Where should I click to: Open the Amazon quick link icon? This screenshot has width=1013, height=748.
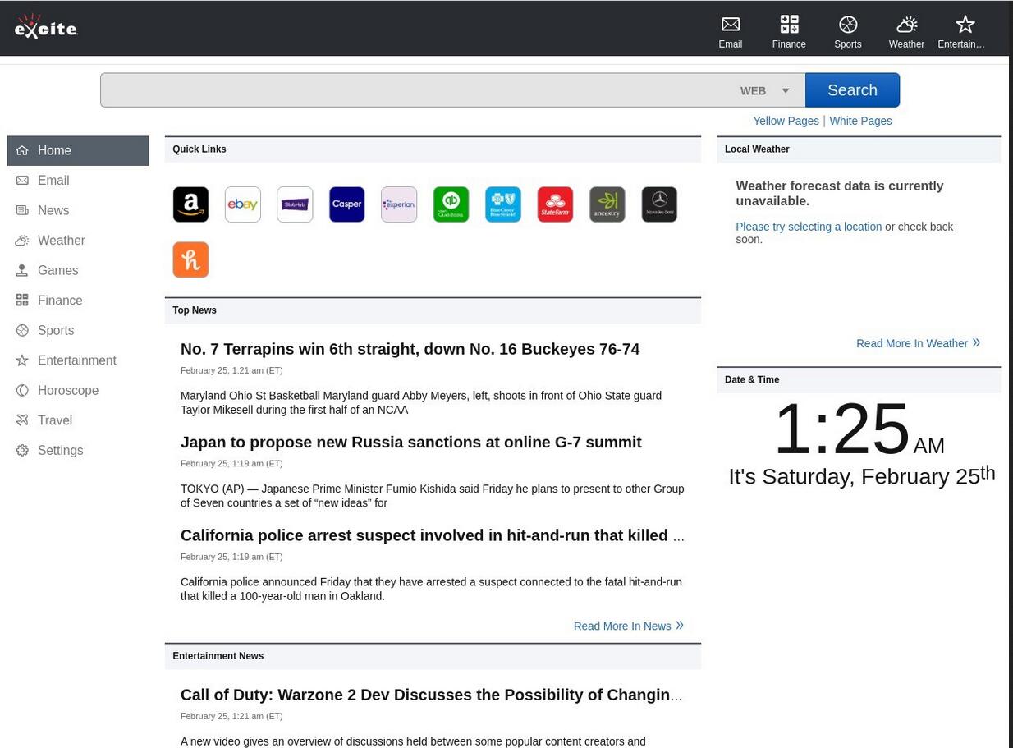pos(190,204)
